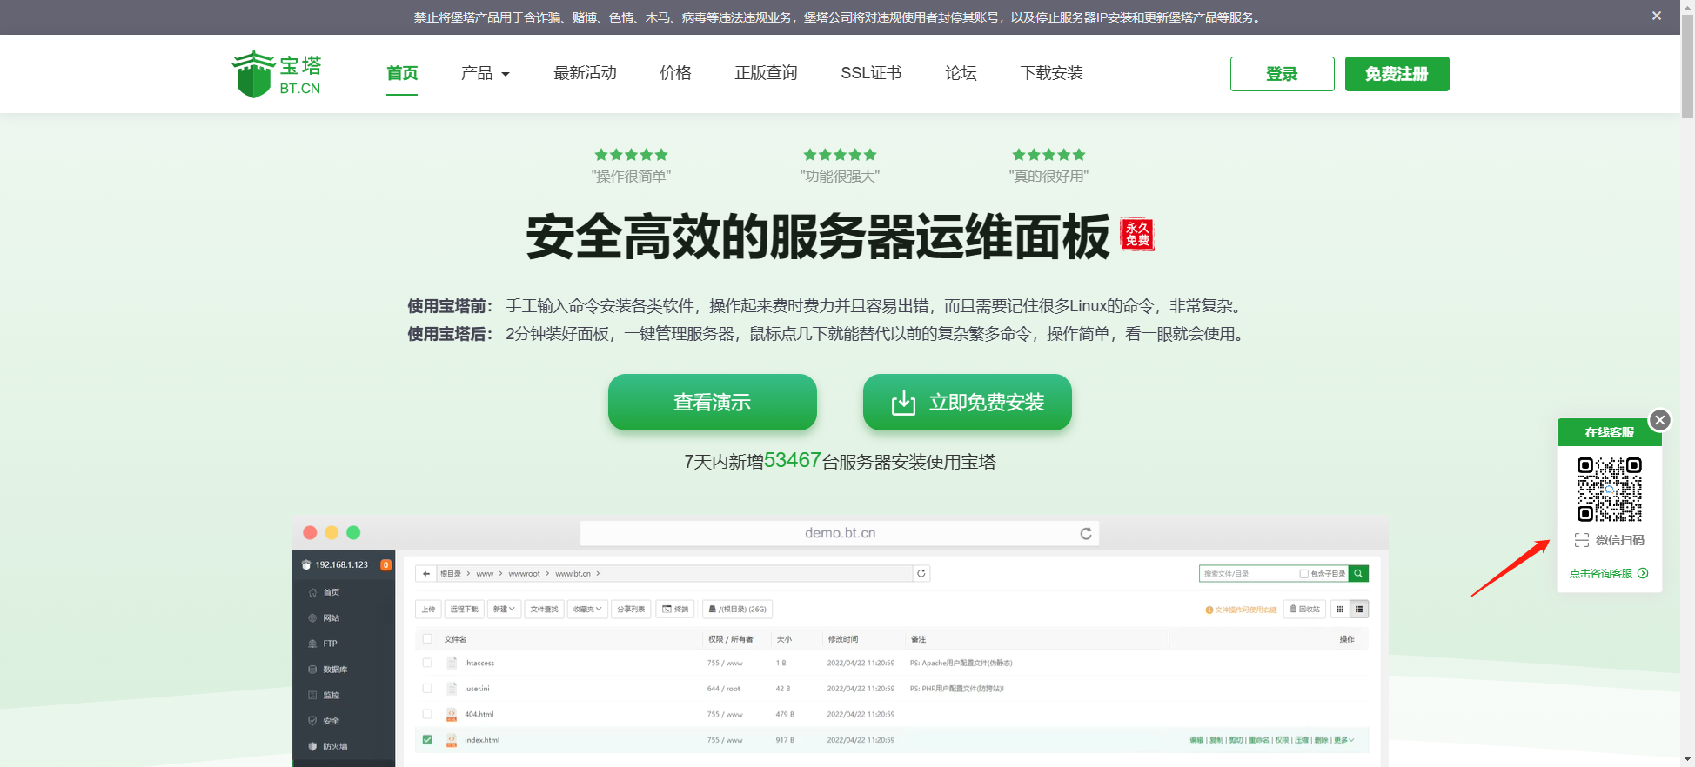Click the five stars above "功能很强大"
This screenshot has height=767, width=1695.
pyautogui.click(x=840, y=155)
